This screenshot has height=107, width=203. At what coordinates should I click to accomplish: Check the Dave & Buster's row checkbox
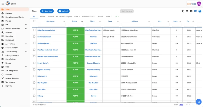click(x=34, y=63)
